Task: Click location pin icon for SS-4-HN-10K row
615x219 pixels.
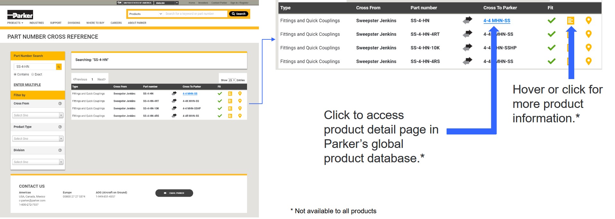Action: click(x=240, y=109)
